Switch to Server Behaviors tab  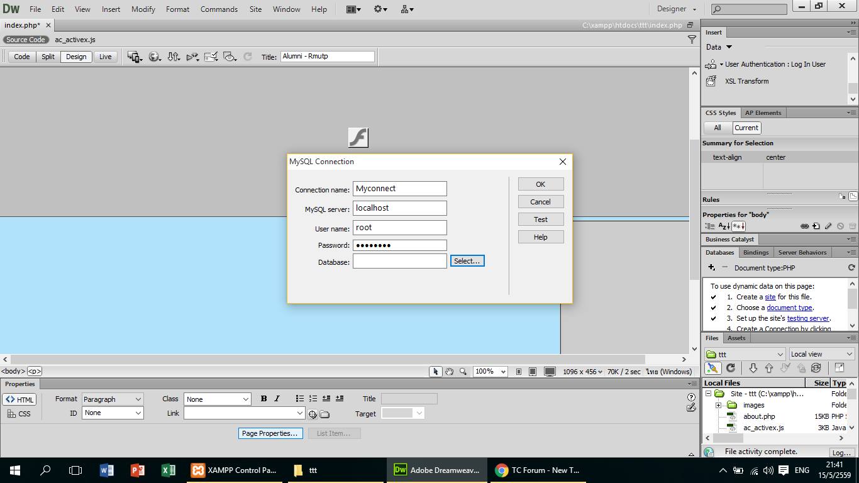[802, 252]
